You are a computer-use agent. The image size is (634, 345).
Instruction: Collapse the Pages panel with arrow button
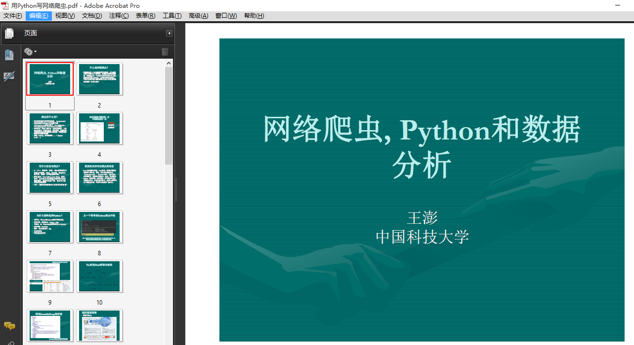coord(169,34)
